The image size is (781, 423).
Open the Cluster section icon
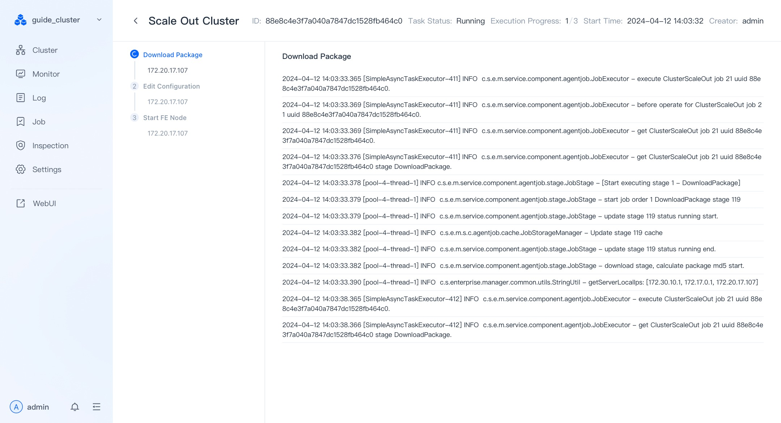click(x=21, y=50)
